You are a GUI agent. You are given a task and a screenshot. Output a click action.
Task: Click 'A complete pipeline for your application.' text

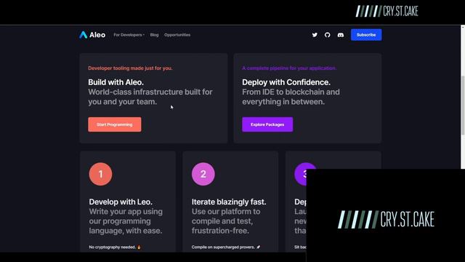289,68
